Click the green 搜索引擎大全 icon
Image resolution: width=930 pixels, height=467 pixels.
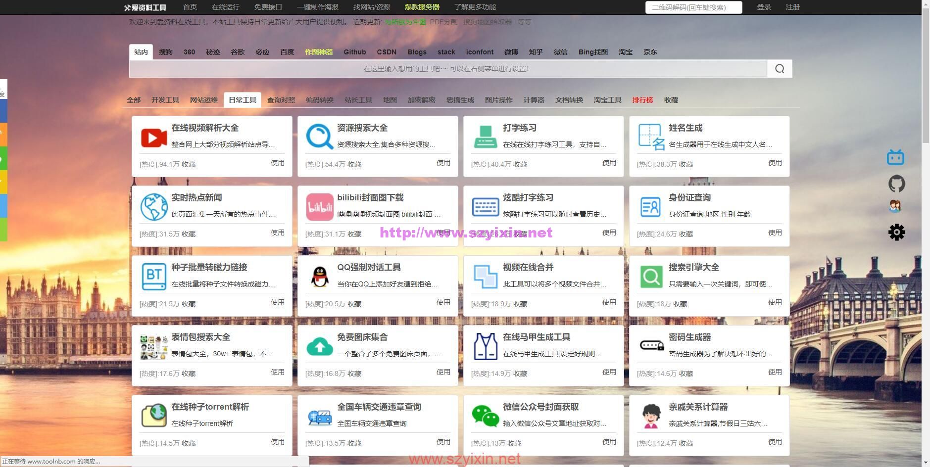tap(651, 277)
